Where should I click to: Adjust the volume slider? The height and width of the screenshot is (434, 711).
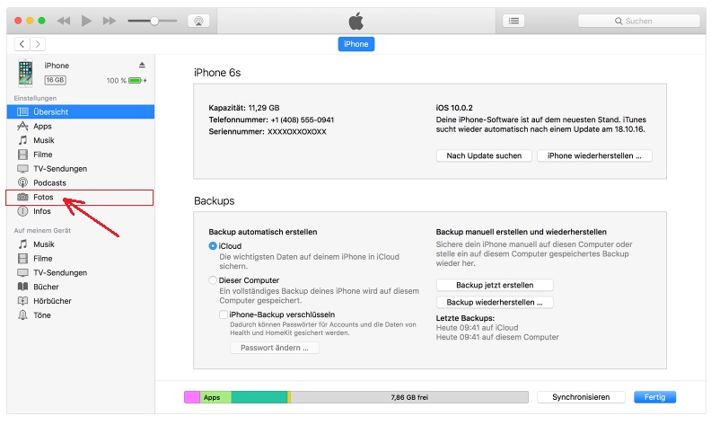point(154,20)
